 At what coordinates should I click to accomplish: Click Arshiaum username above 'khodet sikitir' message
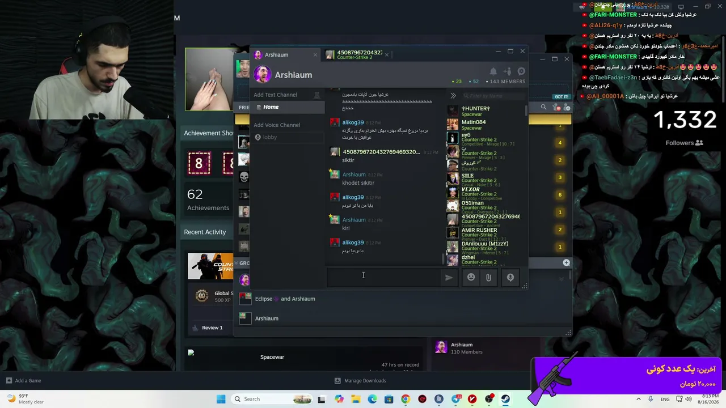click(x=354, y=175)
